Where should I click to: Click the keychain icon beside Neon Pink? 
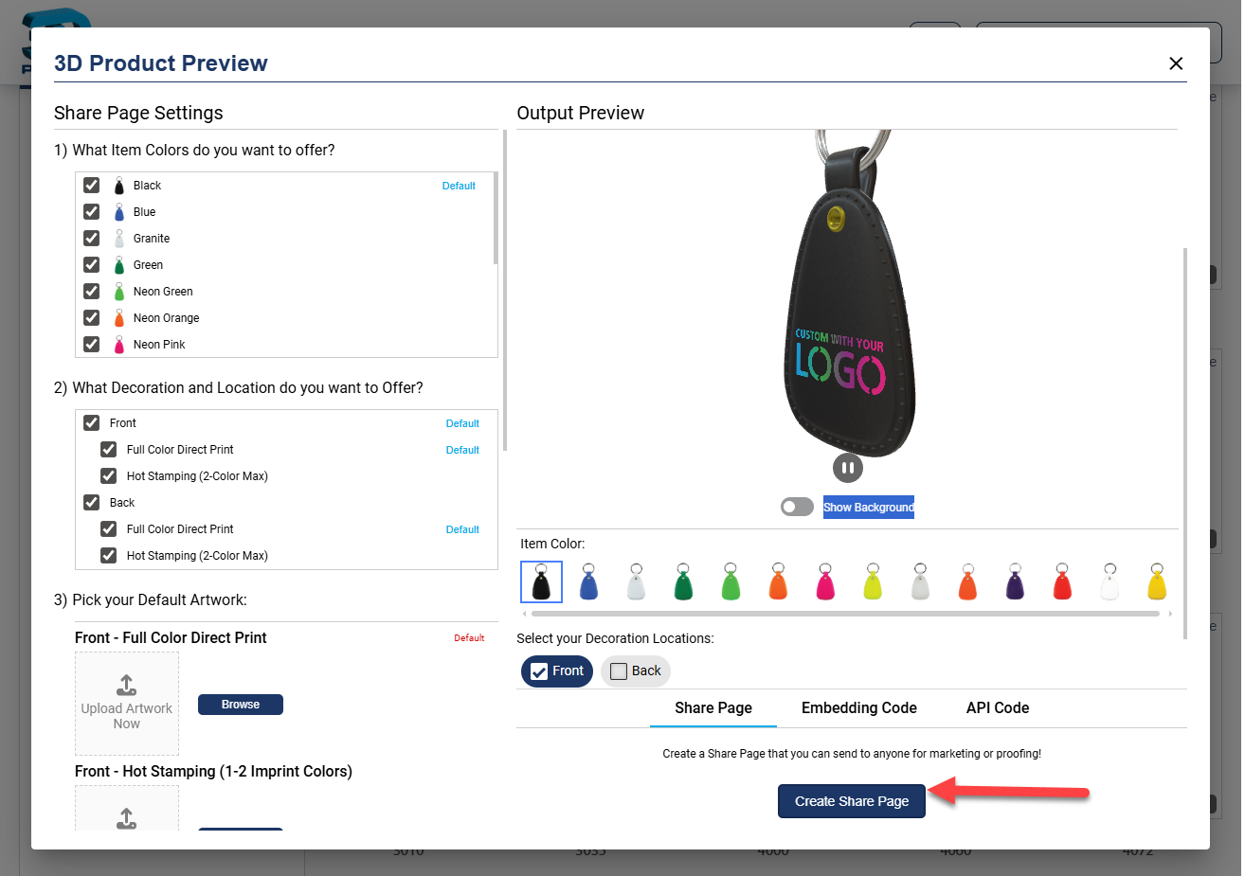pos(119,345)
